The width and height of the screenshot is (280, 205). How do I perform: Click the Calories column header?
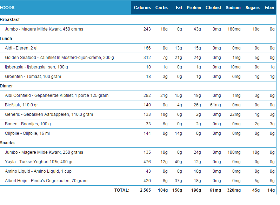click(142, 8)
